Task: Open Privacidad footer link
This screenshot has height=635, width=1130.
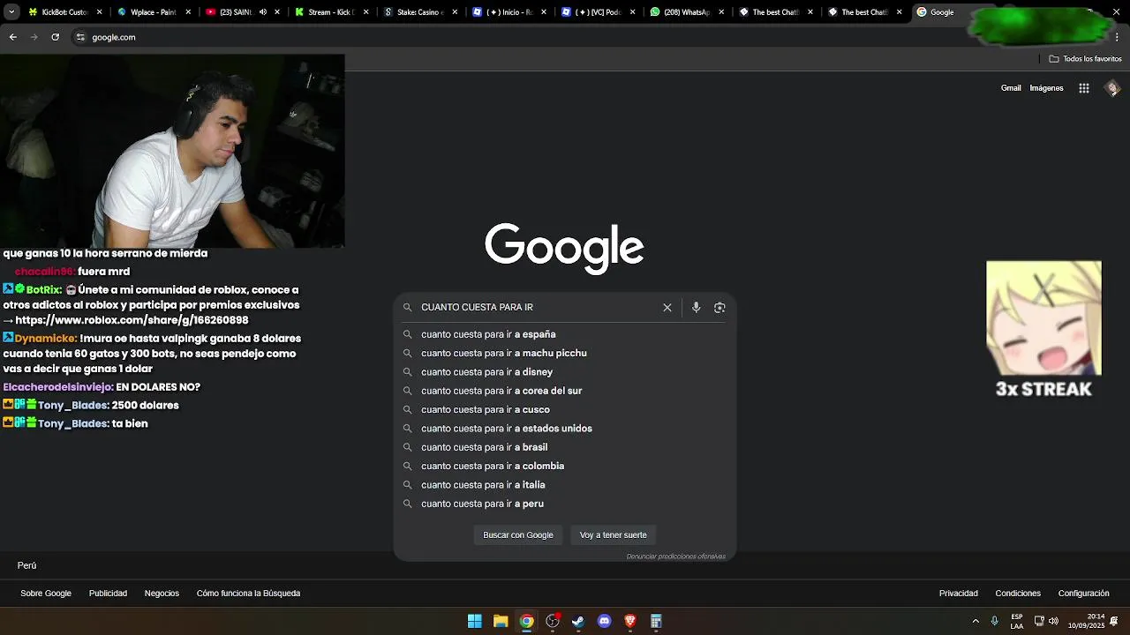Action: [959, 594]
